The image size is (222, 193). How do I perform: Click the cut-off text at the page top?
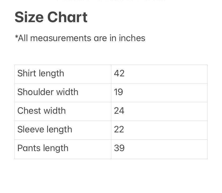click(111, 1)
